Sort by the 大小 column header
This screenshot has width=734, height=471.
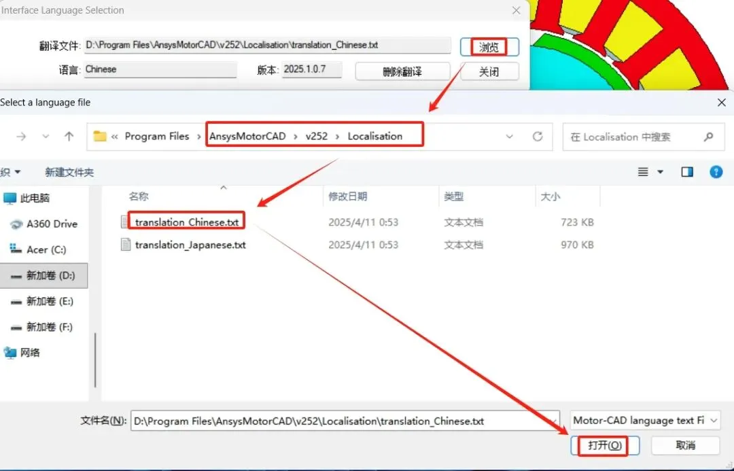pyautogui.click(x=550, y=196)
